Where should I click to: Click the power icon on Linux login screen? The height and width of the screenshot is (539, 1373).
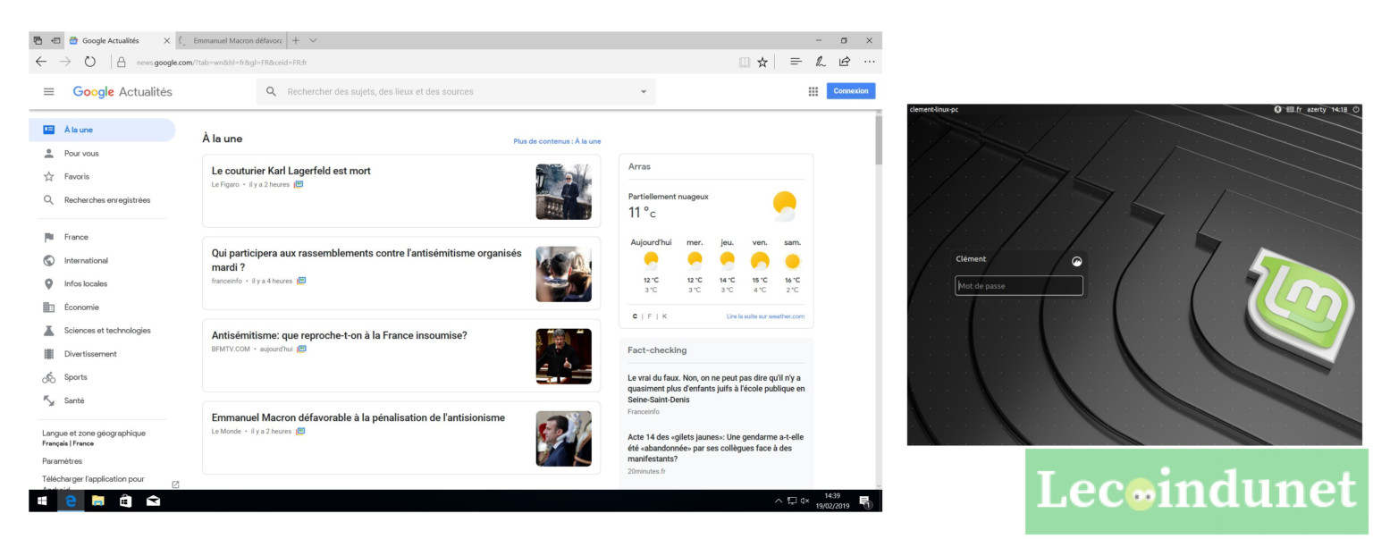click(1356, 109)
